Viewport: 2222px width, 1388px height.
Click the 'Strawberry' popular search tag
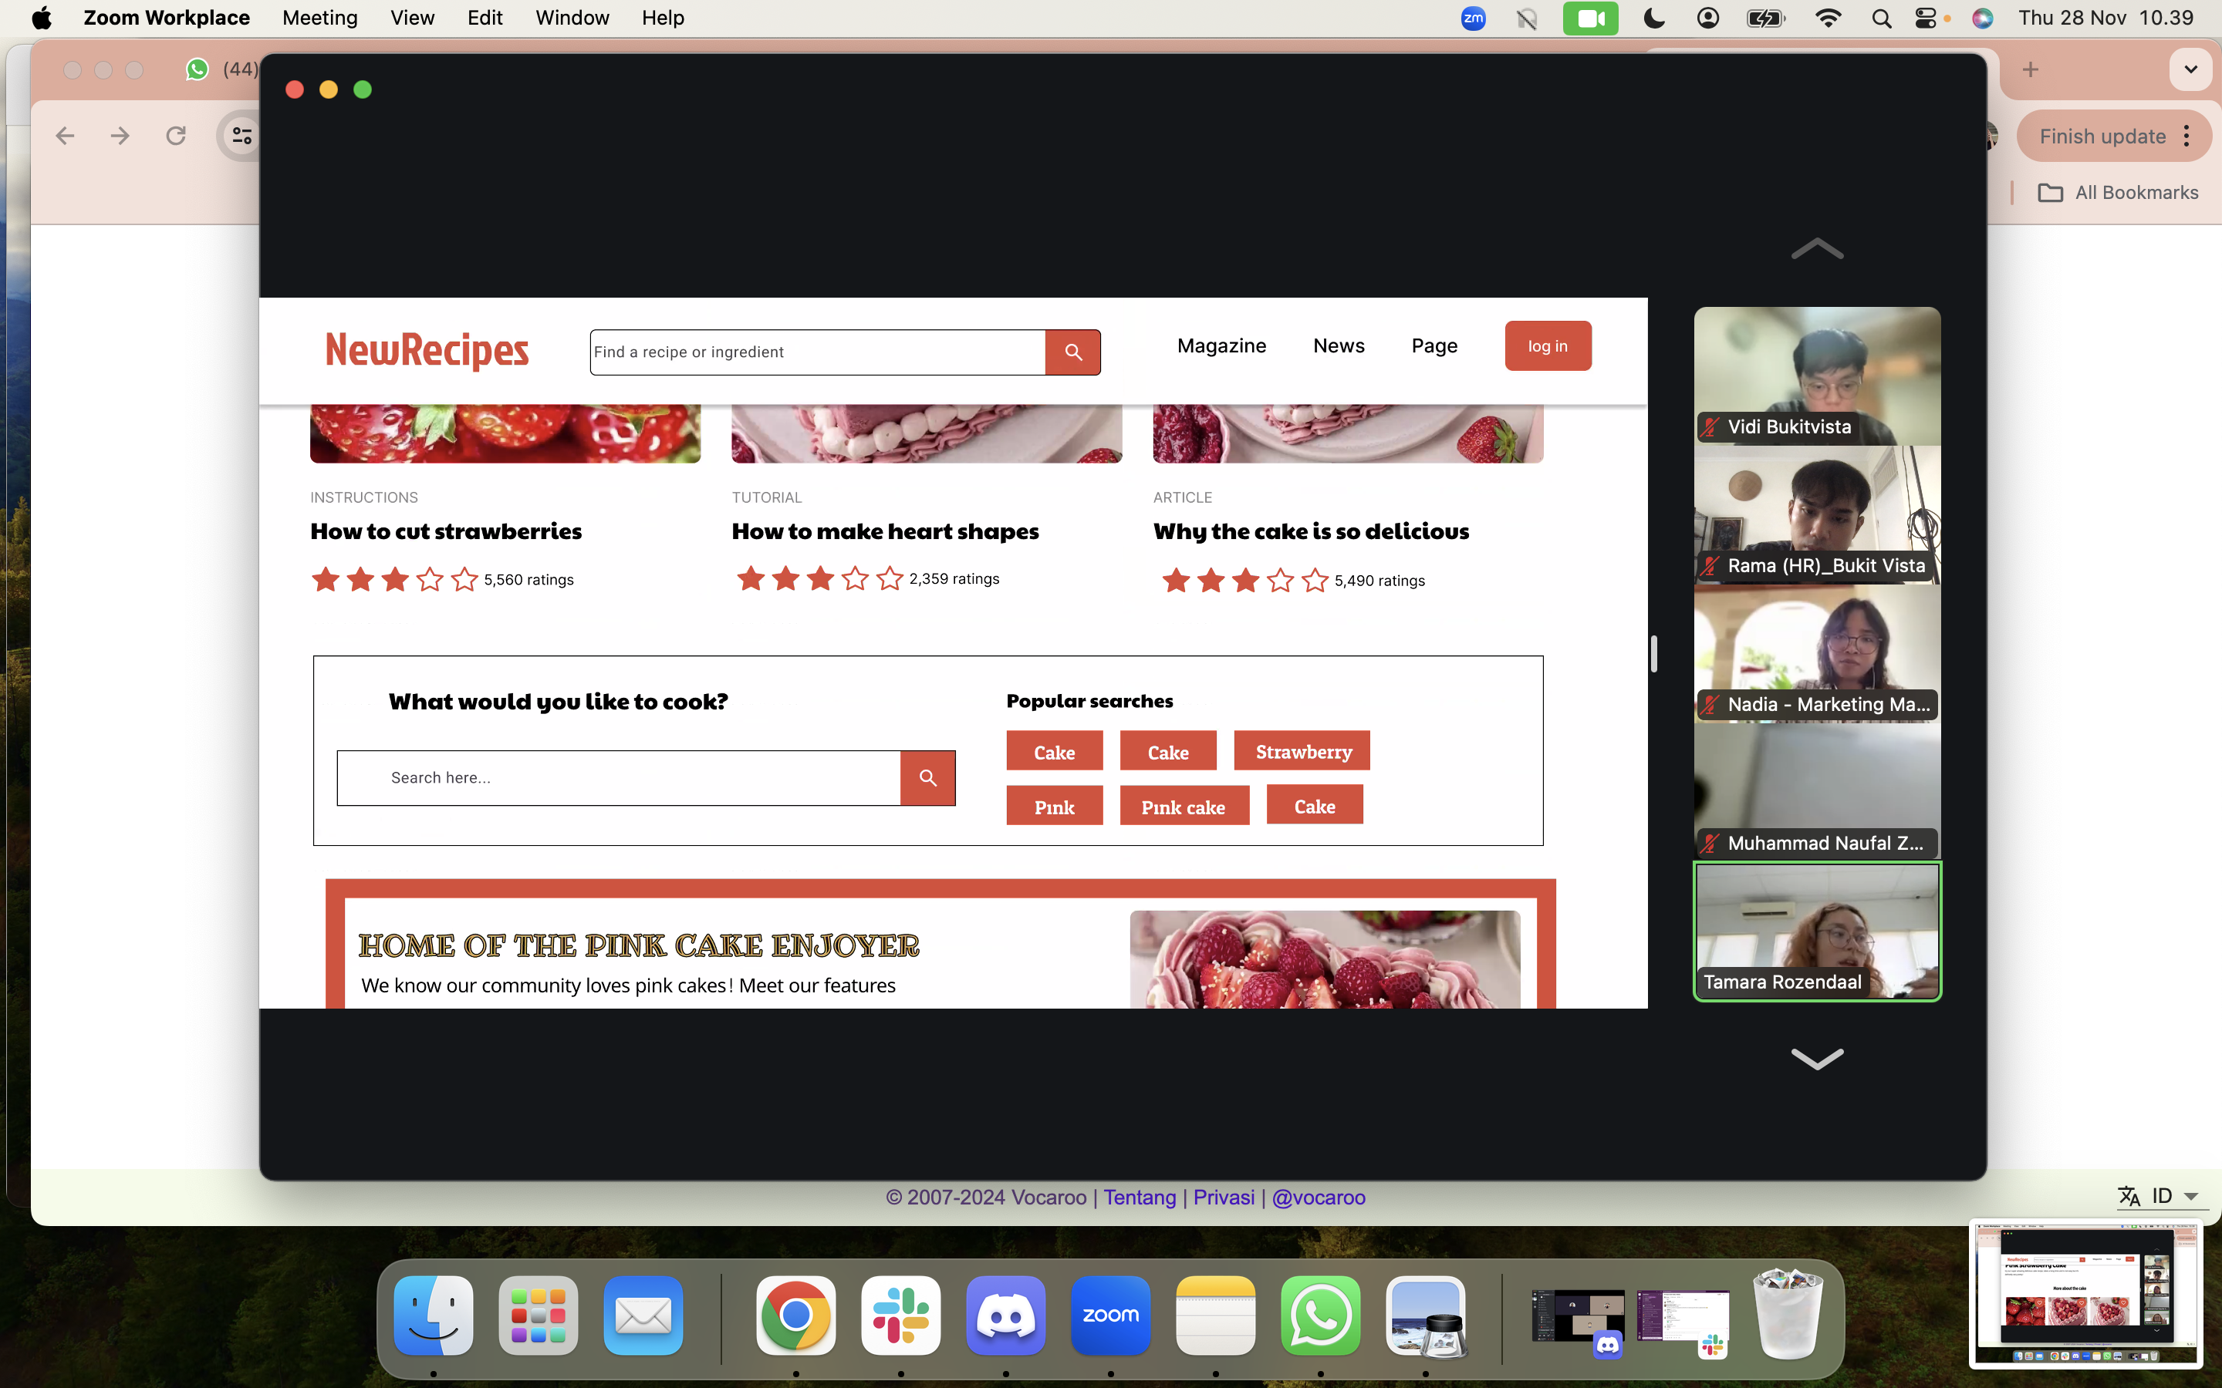(1302, 752)
